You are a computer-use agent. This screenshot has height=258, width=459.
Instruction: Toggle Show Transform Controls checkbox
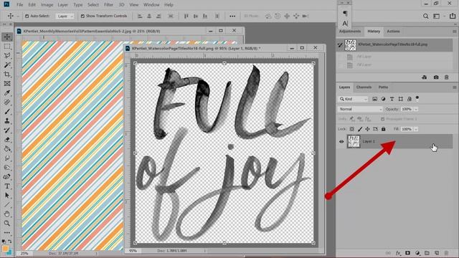82,16
